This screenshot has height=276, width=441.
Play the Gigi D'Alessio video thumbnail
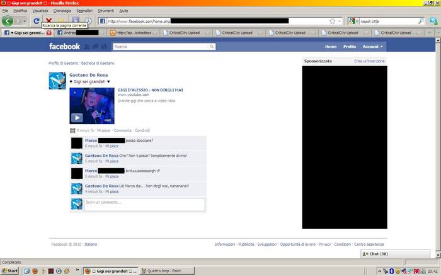[92, 106]
